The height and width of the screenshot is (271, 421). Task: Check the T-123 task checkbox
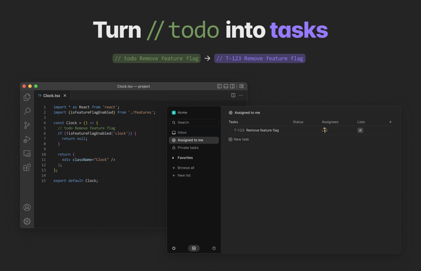coord(230,130)
